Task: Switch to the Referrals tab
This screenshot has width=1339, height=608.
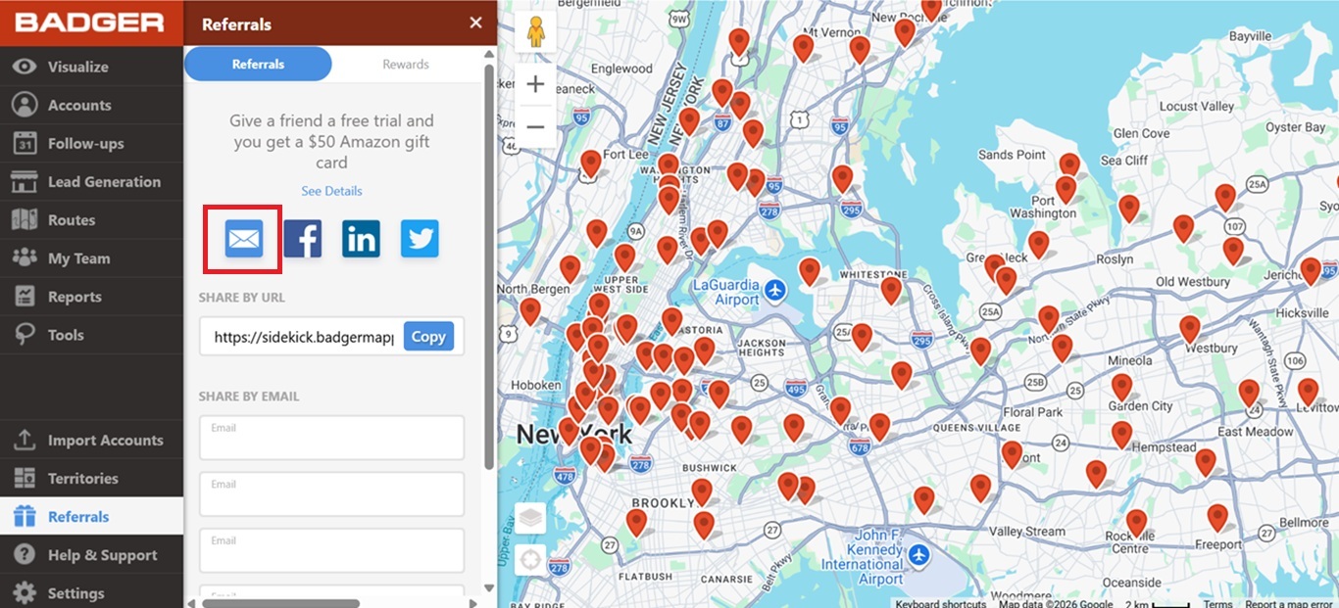Action: (x=258, y=64)
